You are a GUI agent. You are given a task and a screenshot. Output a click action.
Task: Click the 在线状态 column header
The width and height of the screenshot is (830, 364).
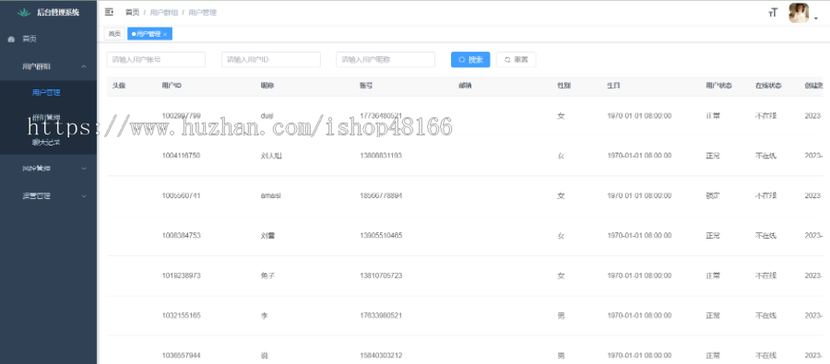pyautogui.click(x=768, y=86)
